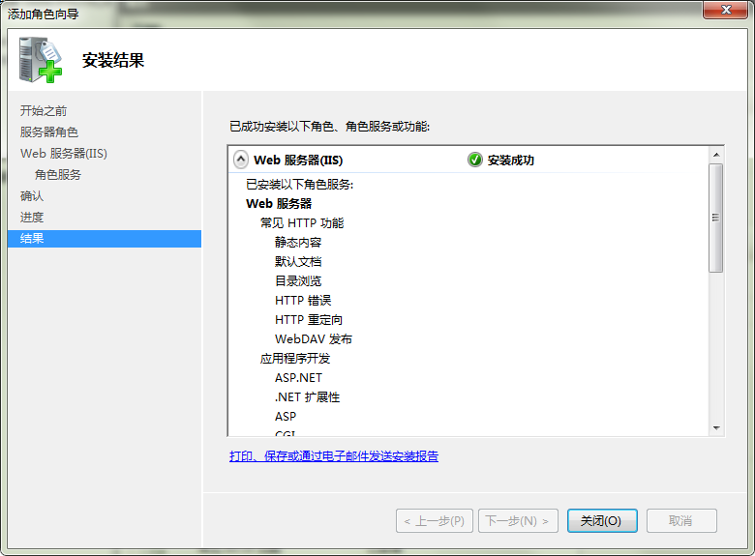The height and width of the screenshot is (556, 755).
Task: Select 确认 step in sidebar
Action: [x=32, y=195]
